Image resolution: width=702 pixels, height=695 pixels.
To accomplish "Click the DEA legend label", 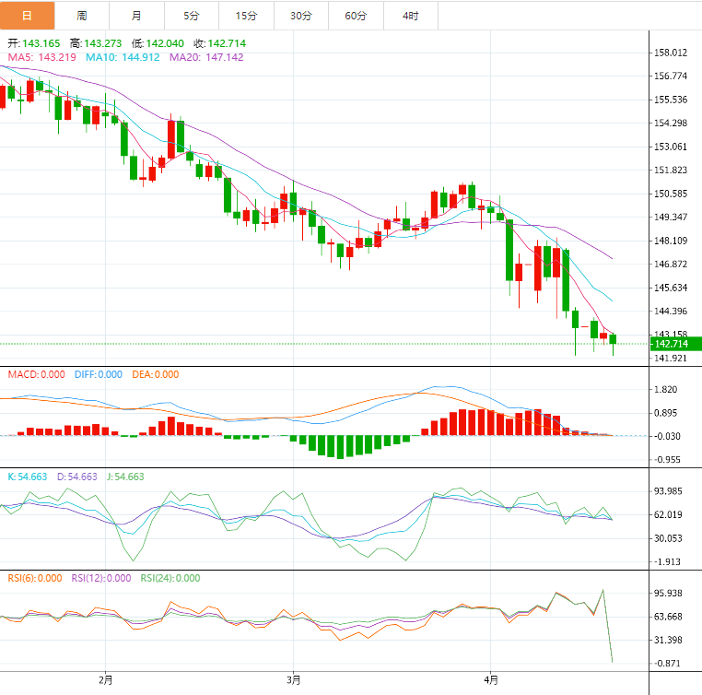I will click(155, 374).
